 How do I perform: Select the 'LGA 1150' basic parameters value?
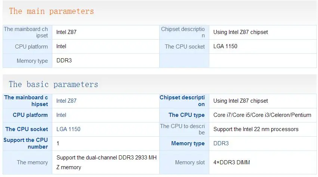[x=68, y=129]
